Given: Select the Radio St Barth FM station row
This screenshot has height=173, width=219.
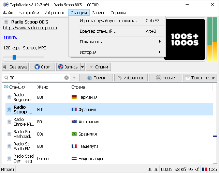Looking at the screenshot, I should click(x=109, y=146).
